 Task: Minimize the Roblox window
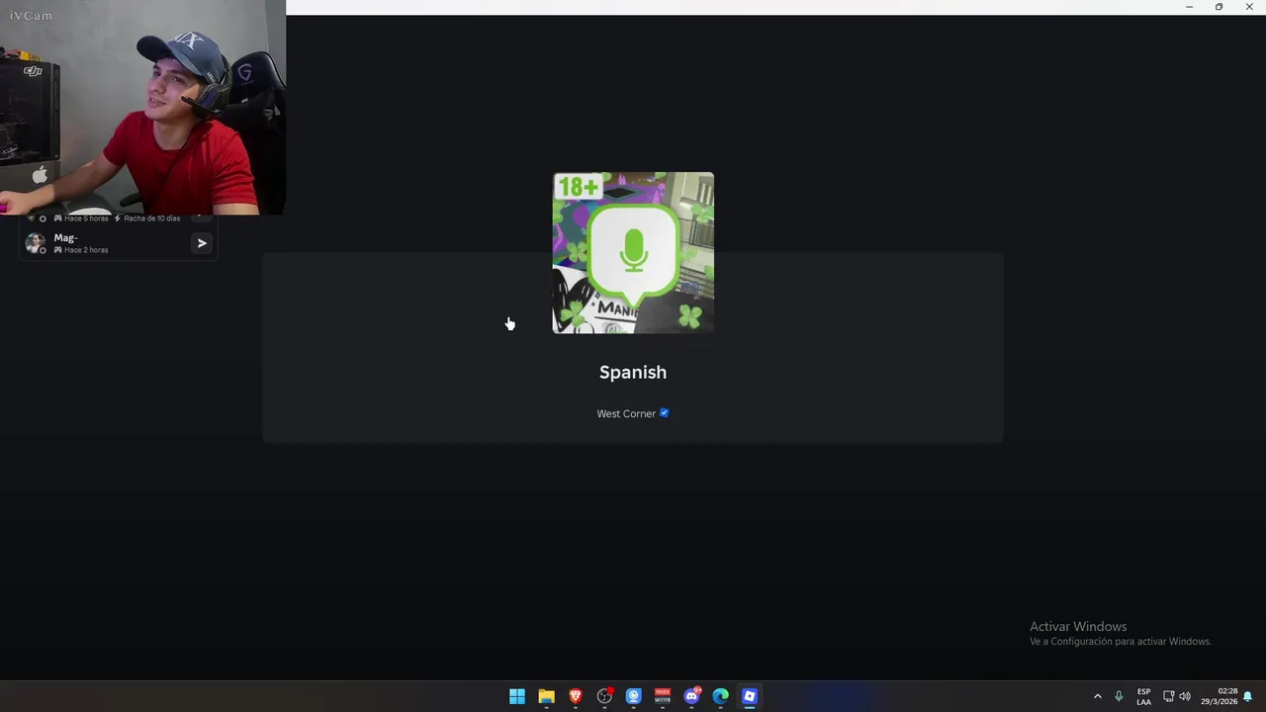[x=1189, y=7]
